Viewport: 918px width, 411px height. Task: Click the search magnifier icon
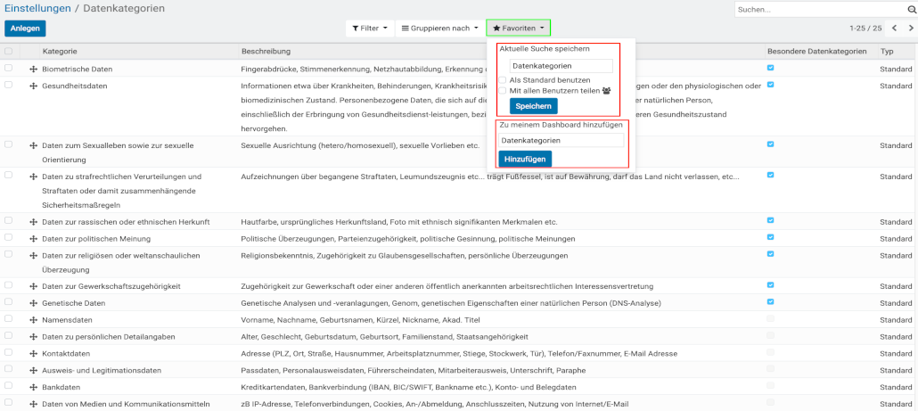point(909,9)
